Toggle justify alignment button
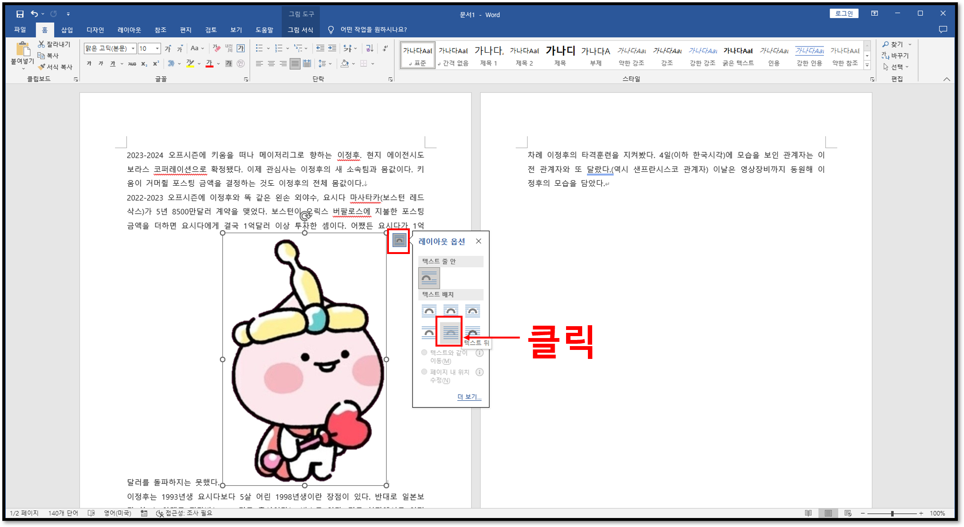This screenshot has height=527, width=964. (295, 64)
